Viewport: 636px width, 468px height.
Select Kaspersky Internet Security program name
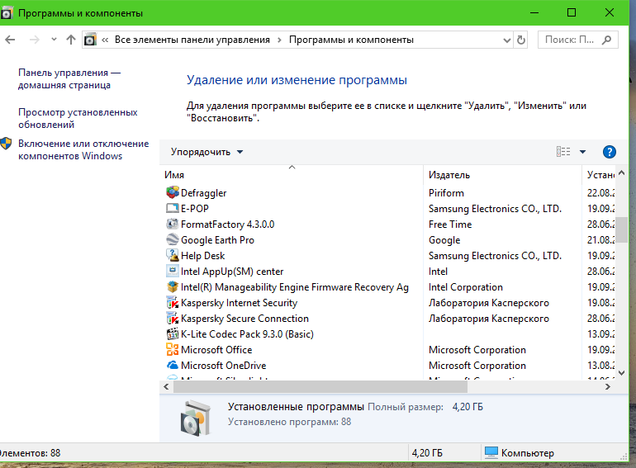[x=239, y=303]
